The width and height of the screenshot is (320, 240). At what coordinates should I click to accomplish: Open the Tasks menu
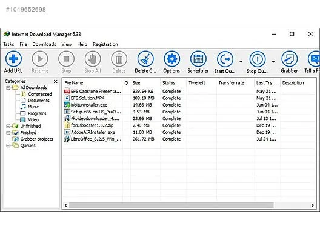pos(8,44)
